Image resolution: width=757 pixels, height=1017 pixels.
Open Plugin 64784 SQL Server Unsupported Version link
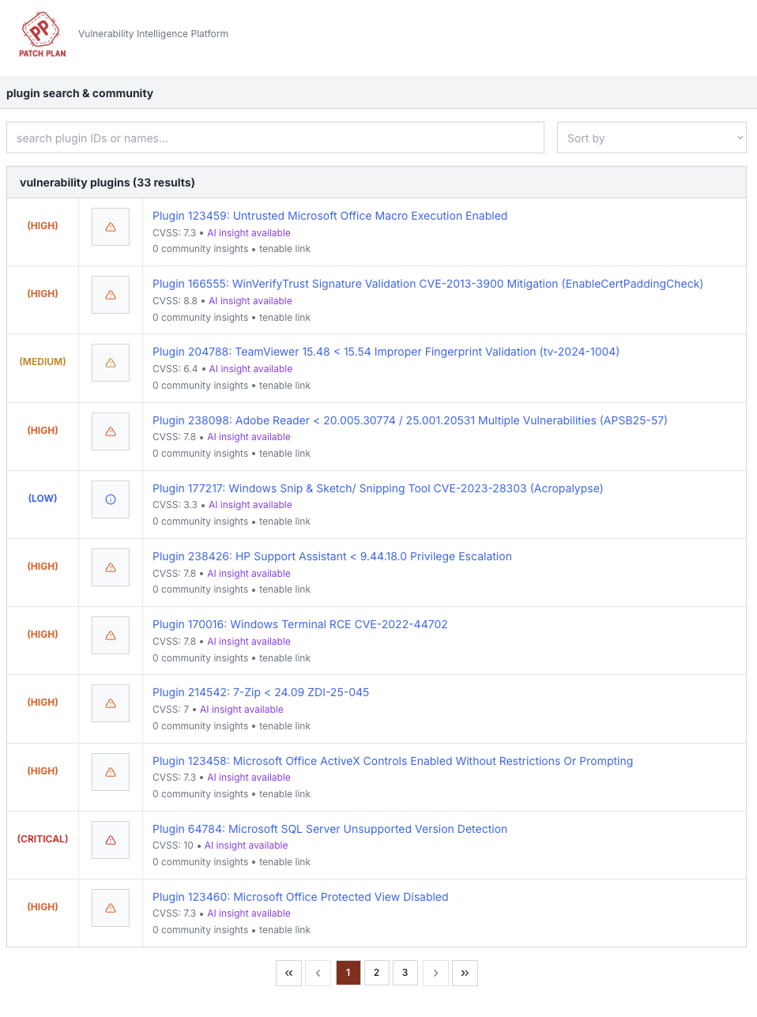click(x=330, y=829)
